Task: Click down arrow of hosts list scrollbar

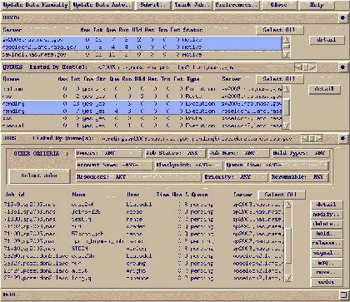Action: [286, 54]
